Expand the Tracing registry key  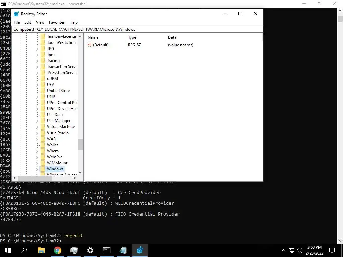(37, 61)
